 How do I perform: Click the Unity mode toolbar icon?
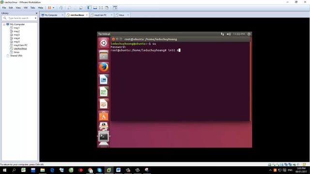click(107, 8)
